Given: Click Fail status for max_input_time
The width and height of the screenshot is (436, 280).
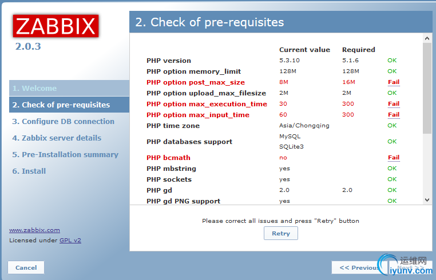Looking at the screenshot, I should click(x=394, y=115).
